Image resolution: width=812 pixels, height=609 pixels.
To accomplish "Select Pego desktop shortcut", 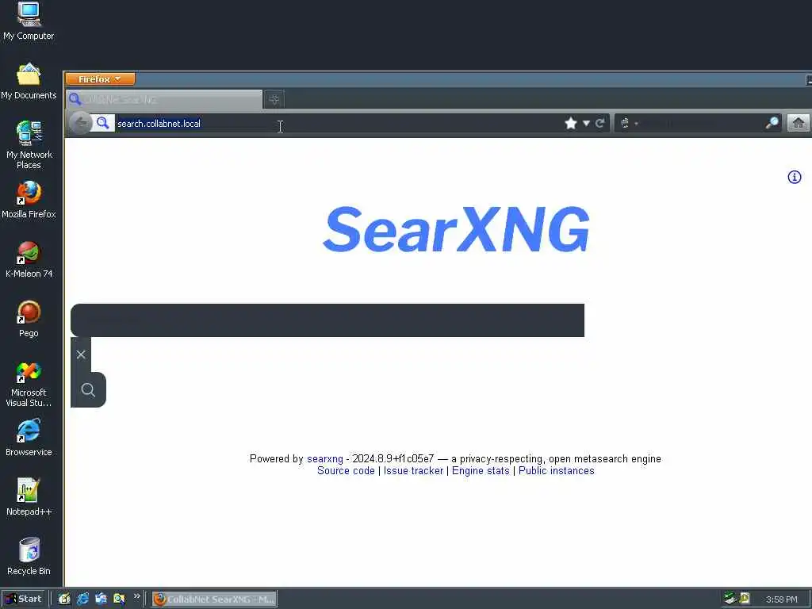I will click(x=29, y=319).
